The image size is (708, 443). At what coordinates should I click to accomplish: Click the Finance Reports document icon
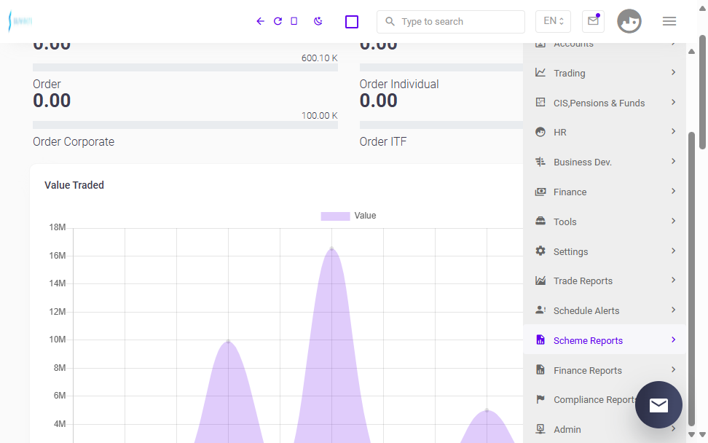(x=540, y=369)
